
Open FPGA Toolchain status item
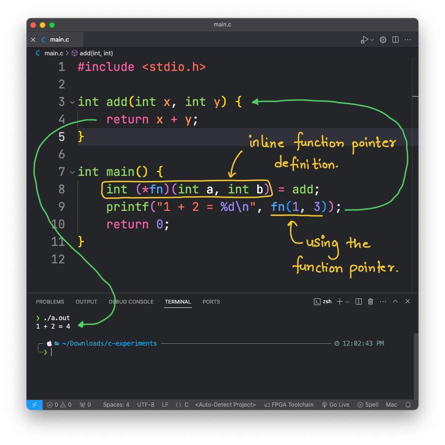pyautogui.click(x=289, y=405)
